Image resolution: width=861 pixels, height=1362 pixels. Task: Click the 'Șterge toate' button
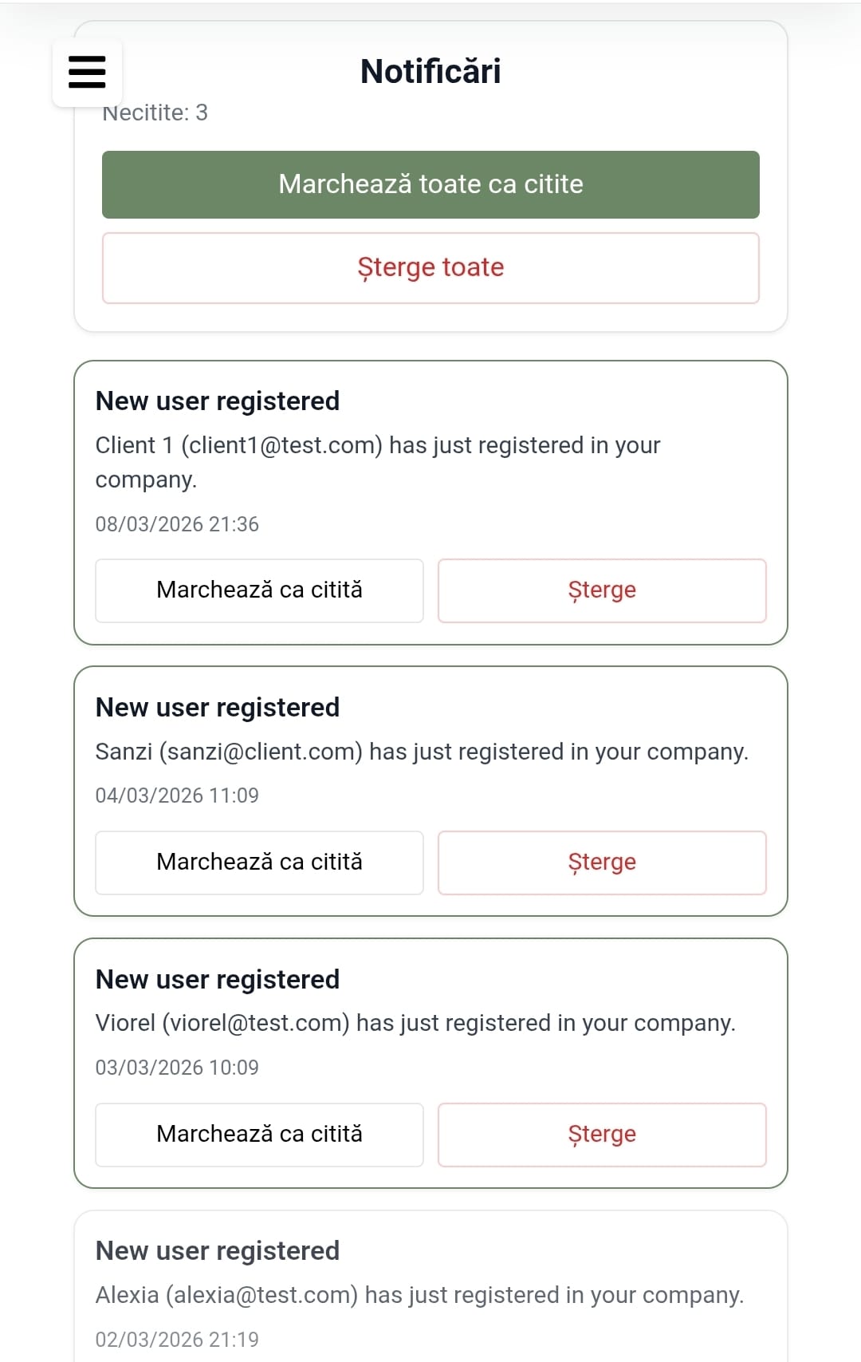[431, 268]
